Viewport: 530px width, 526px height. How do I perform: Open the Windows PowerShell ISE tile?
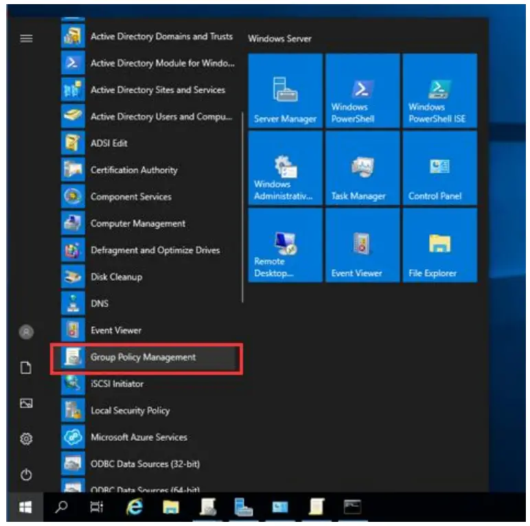coord(440,91)
